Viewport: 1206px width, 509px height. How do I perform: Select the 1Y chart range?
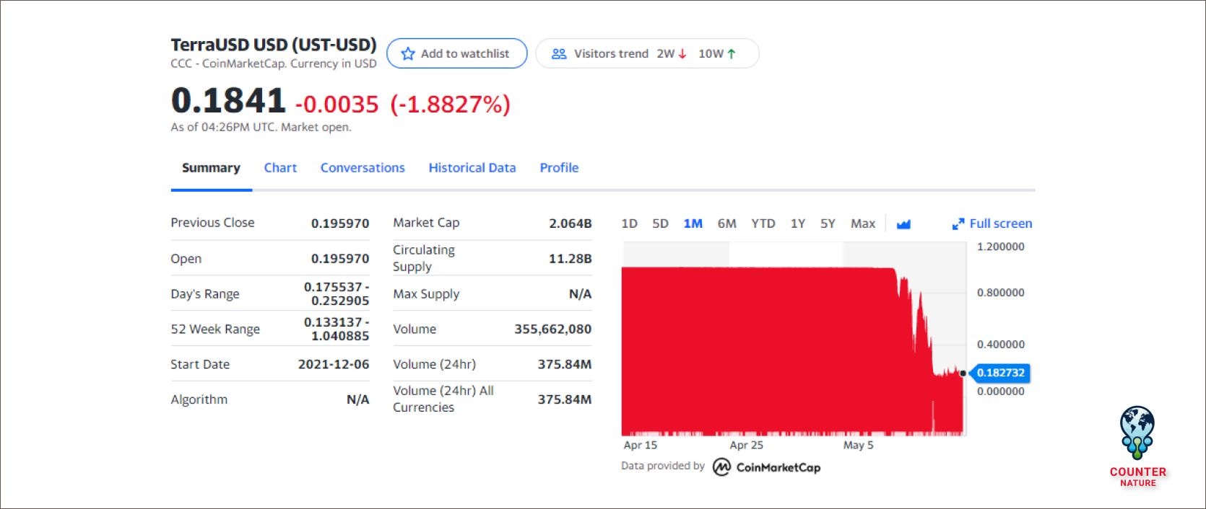798,223
